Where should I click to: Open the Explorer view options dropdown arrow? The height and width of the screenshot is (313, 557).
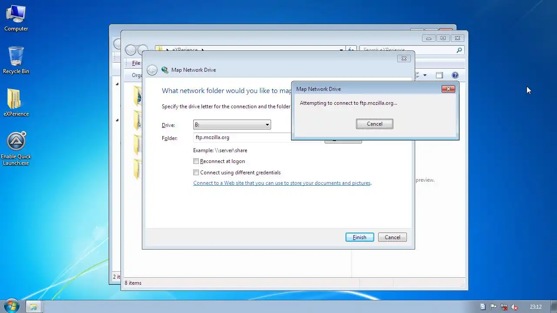point(425,75)
